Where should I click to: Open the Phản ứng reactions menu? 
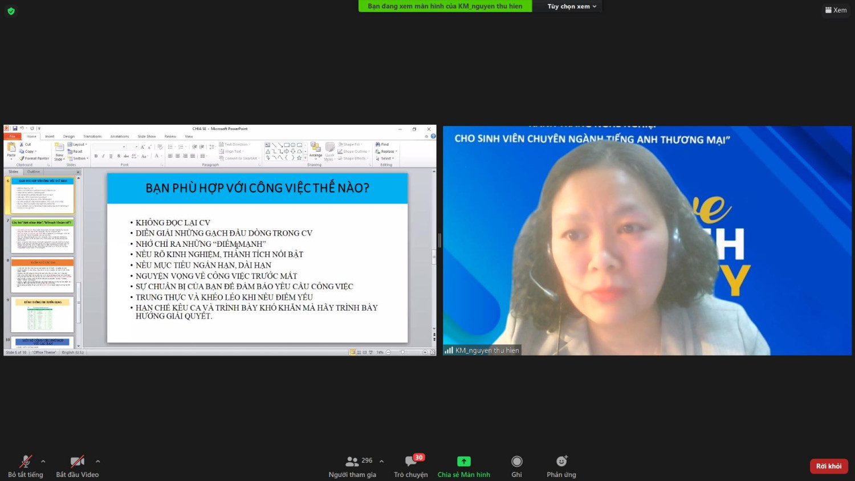click(x=561, y=462)
